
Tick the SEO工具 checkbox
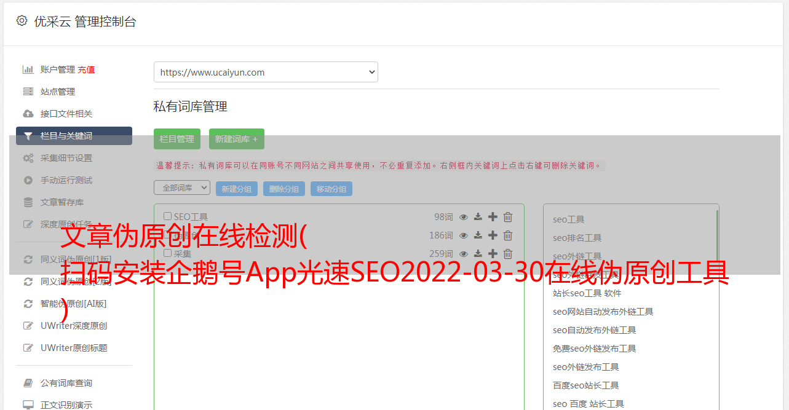coord(167,216)
